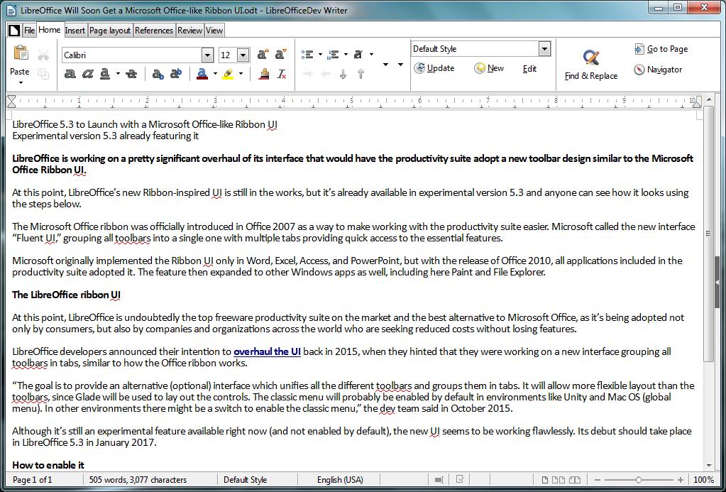Switch to the Review tab
The height and width of the screenshot is (492, 726).
tap(189, 31)
